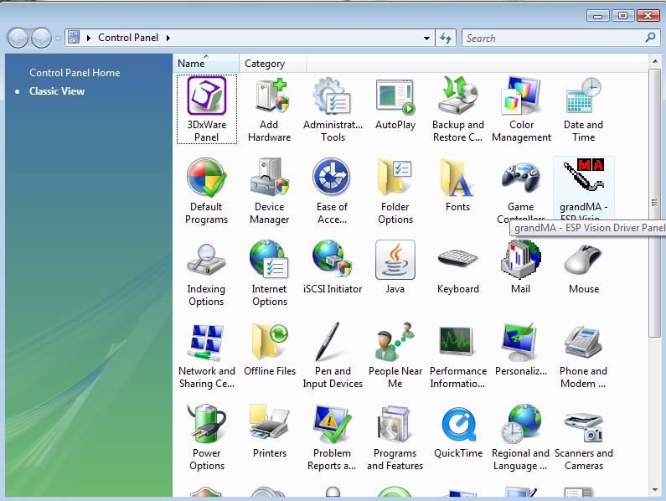Click in the Search box
Screen dimensions: 666x501
(x=553, y=38)
